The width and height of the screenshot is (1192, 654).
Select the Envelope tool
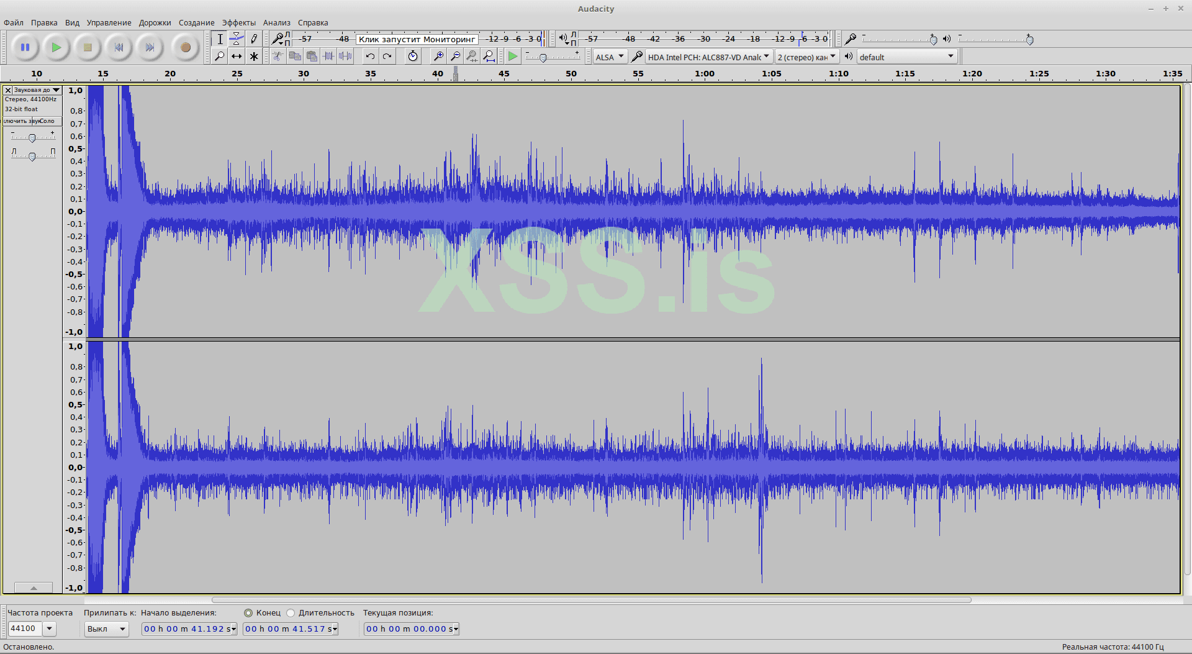coord(237,39)
